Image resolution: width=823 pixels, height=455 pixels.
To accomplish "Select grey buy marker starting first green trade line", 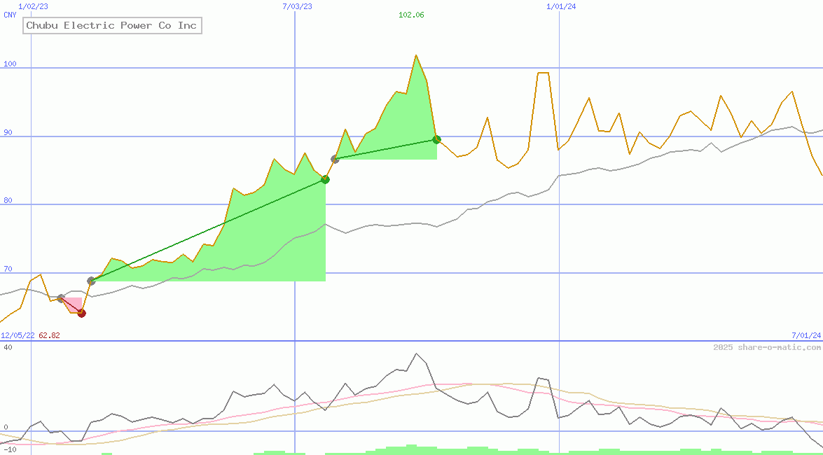I will [x=91, y=281].
